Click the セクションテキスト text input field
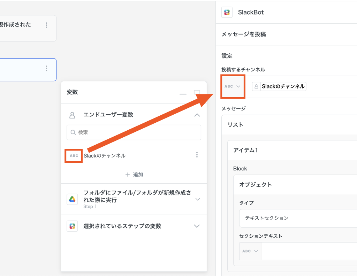Viewport: 357px width, 276px height. pyautogui.click(x=309, y=251)
